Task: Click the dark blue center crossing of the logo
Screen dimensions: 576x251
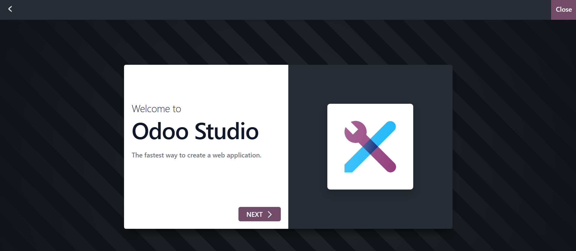Action: coord(370,147)
